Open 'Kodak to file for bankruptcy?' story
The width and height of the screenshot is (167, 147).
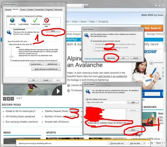click(x=20, y=111)
